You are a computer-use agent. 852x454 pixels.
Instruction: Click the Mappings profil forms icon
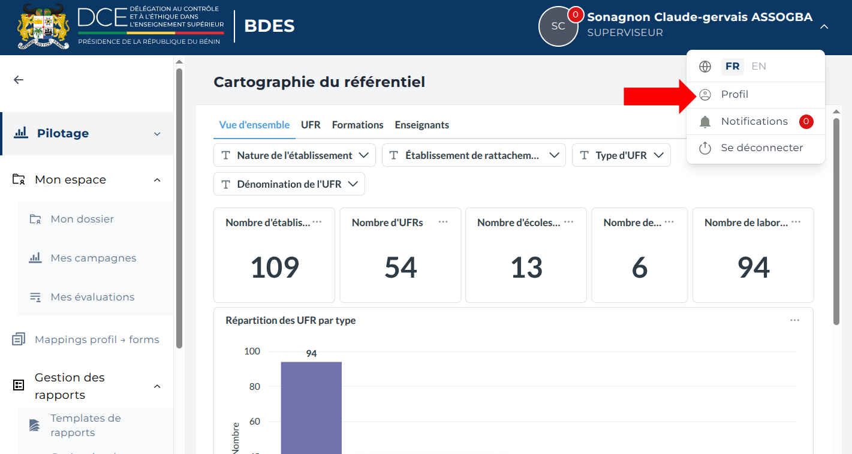[19, 339]
